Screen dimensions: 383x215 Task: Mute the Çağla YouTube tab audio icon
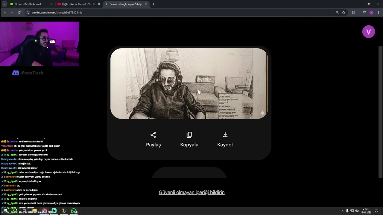coord(94,4)
